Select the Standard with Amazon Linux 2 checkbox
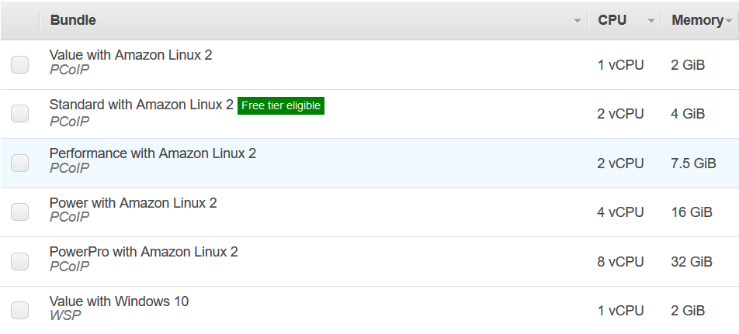739x334 pixels. [20, 114]
